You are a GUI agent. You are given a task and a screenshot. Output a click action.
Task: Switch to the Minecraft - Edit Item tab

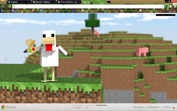pos(44,2)
